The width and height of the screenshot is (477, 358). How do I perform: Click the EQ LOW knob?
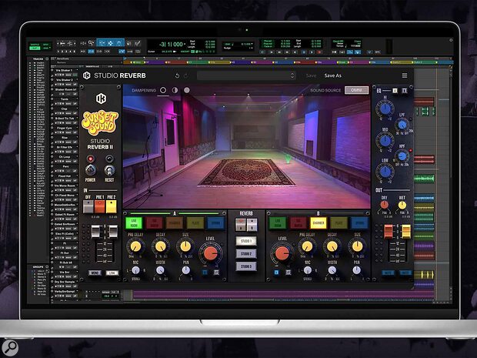385,172
